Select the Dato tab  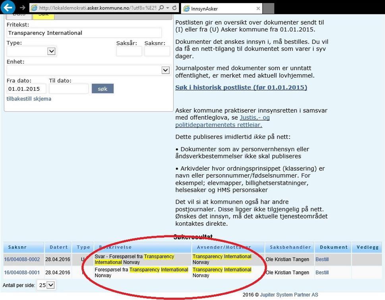pyautogui.click(x=19, y=16)
